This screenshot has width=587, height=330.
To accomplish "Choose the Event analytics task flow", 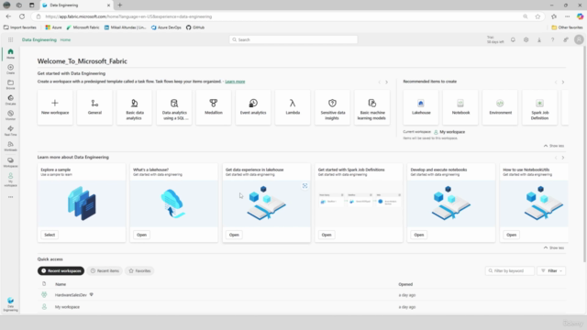I will [253, 107].
